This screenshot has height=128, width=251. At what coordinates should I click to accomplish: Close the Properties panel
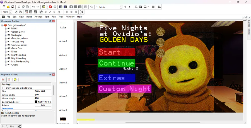54,74
